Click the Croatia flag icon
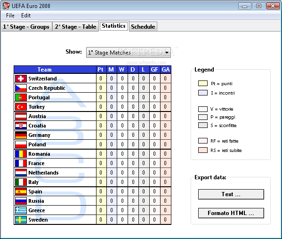This screenshot has height=239, width=282. [21, 126]
